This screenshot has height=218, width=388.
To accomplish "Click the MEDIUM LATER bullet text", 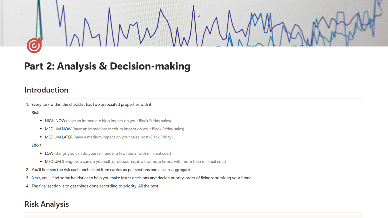I will (x=109, y=137).
